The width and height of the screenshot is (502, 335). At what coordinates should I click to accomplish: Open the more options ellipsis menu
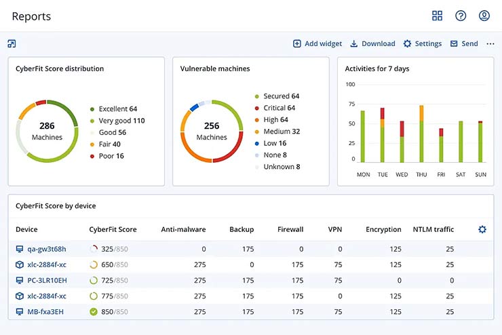(x=490, y=44)
